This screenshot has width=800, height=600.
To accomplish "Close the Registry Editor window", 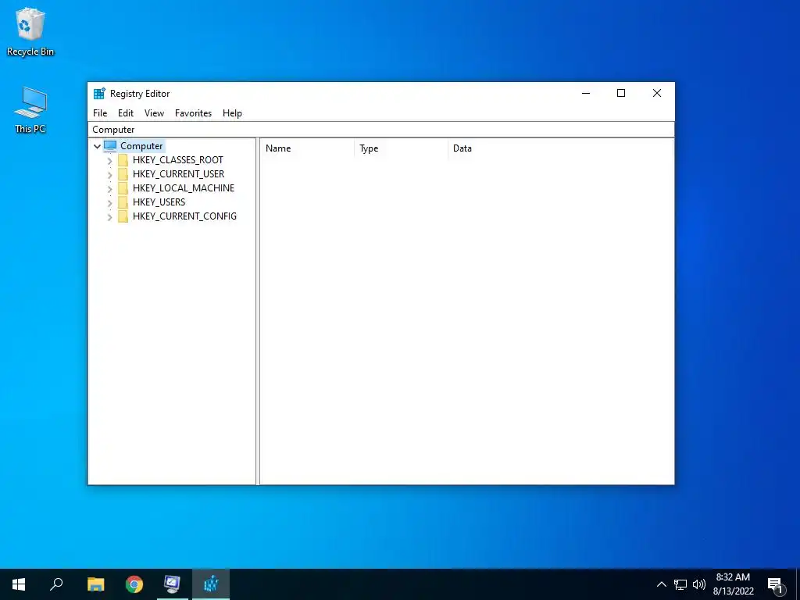I will click(x=656, y=93).
